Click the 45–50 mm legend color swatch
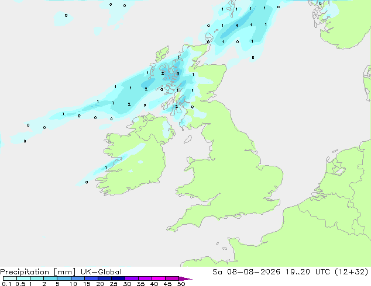Screen dimensions: 371x286 pos(172,278)
